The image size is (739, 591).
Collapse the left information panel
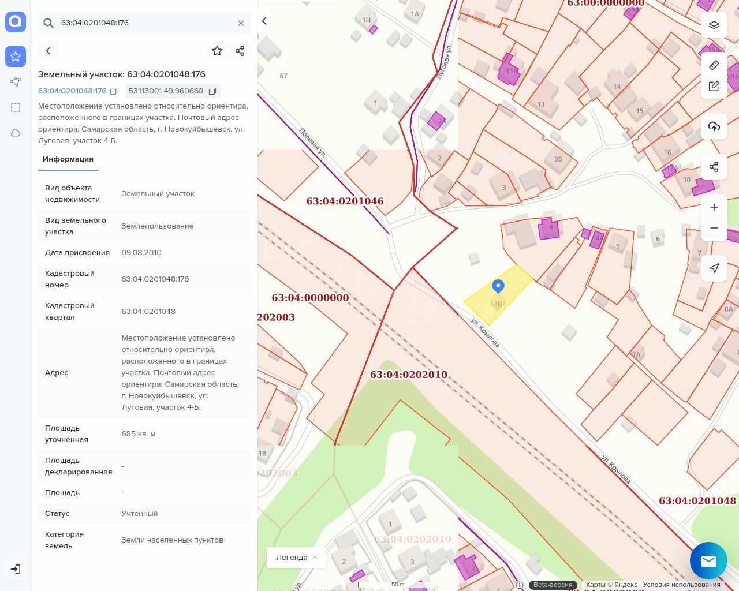point(264,21)
